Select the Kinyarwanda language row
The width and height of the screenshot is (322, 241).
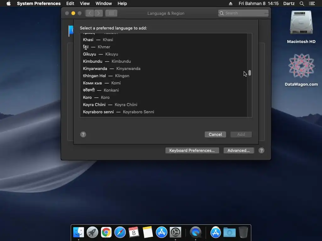[164, 69]
